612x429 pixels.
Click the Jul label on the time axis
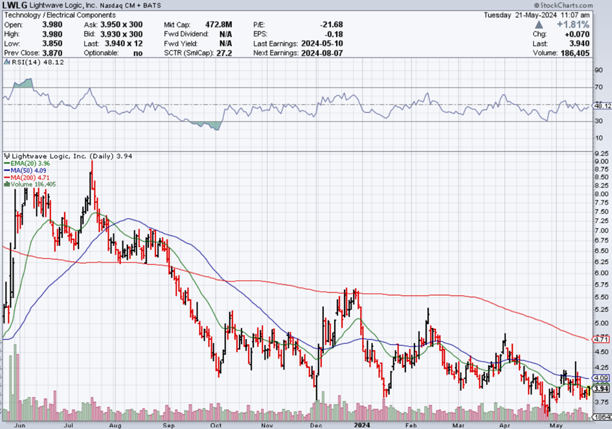tap(69, 425)
